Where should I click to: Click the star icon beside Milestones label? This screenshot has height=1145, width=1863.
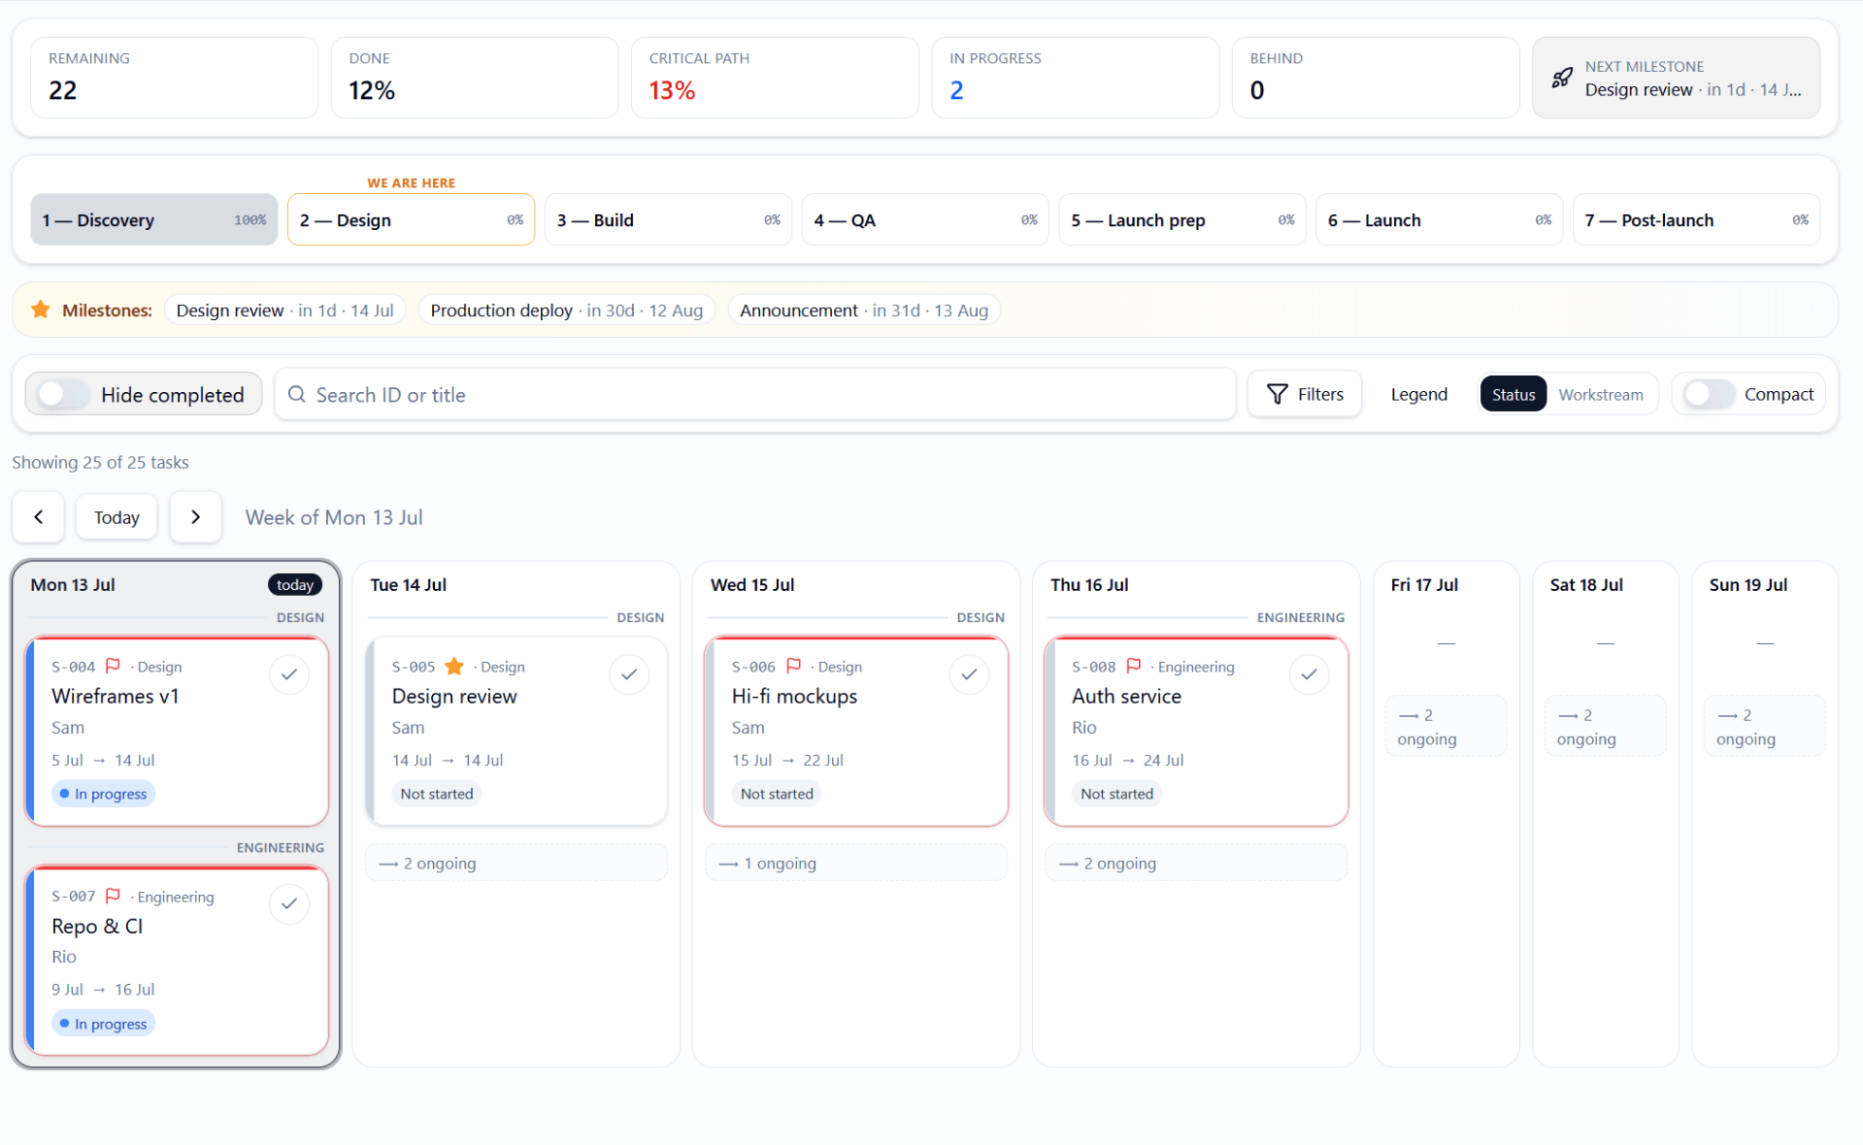click(x=41, y=310)
